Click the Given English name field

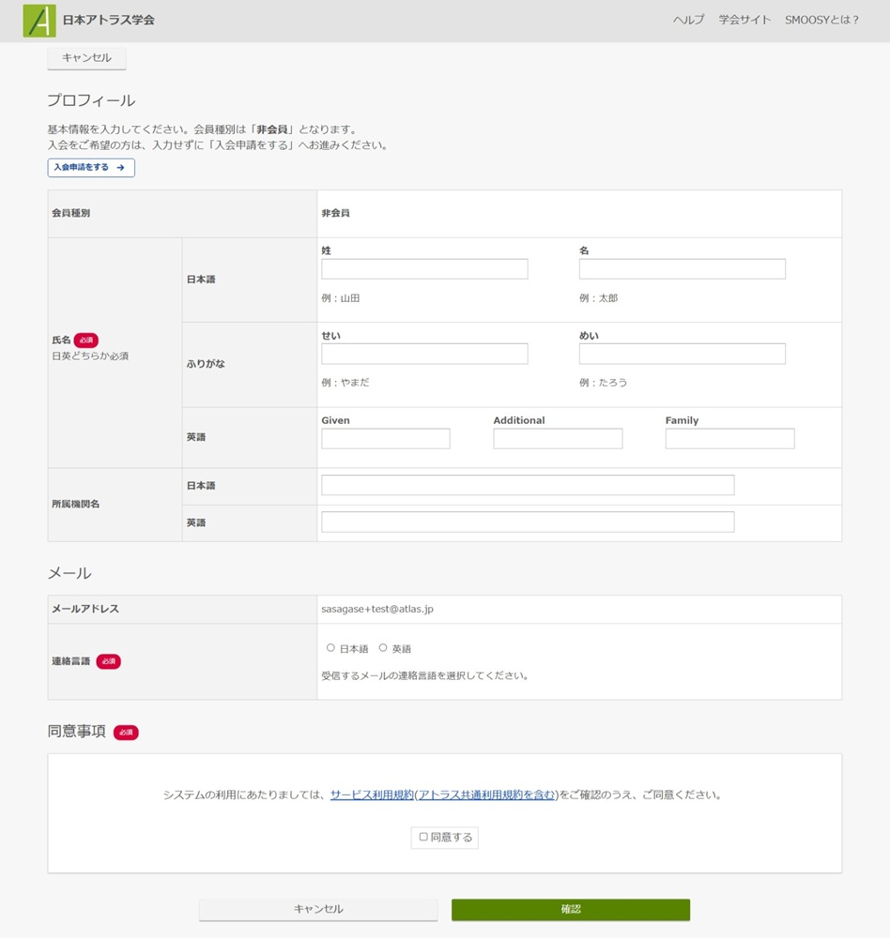point(386,439)
